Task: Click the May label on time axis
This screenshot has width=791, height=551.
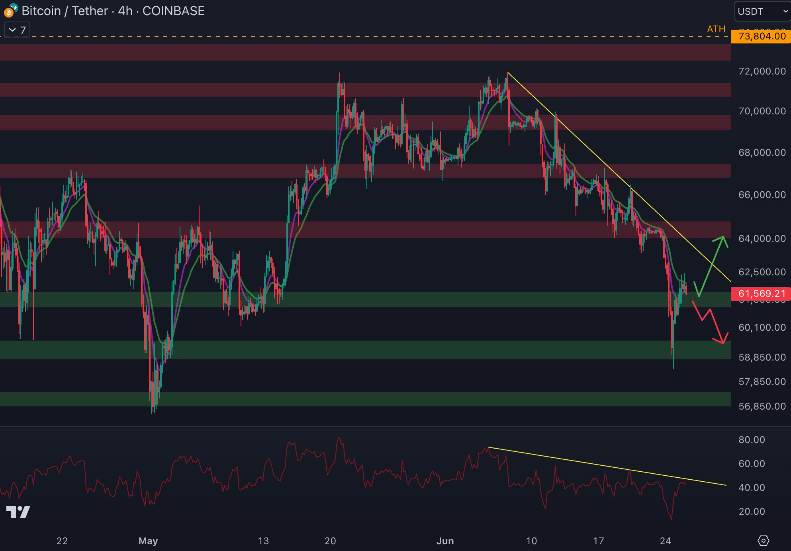Action: [148, 541]
